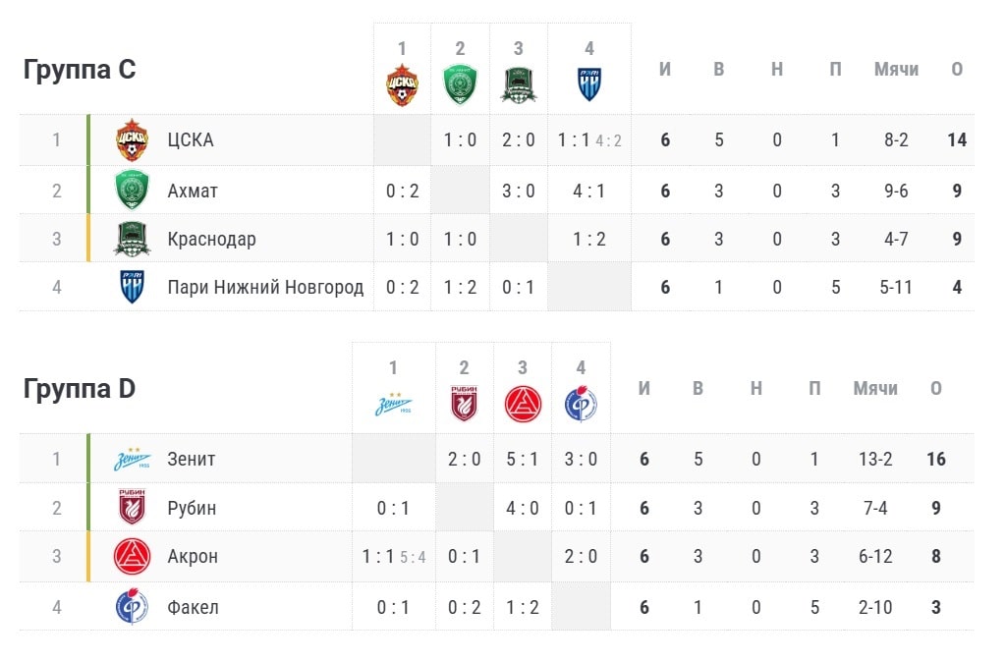Click the Fakel logo in the last row

coord(133,607)
